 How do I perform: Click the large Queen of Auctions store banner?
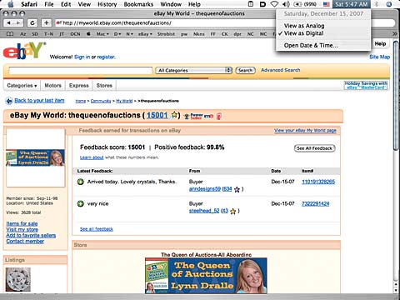(x=206, y=276)
